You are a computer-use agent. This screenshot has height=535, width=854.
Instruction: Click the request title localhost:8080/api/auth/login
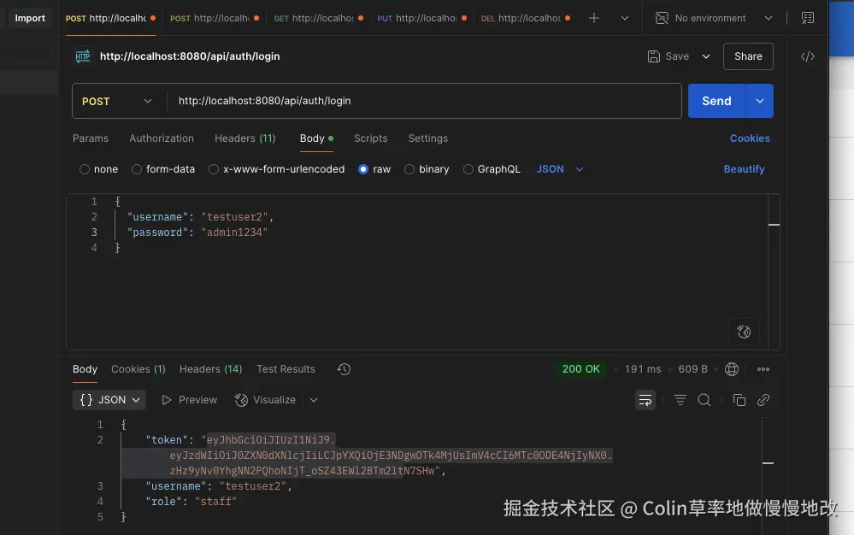pos(190,56)
